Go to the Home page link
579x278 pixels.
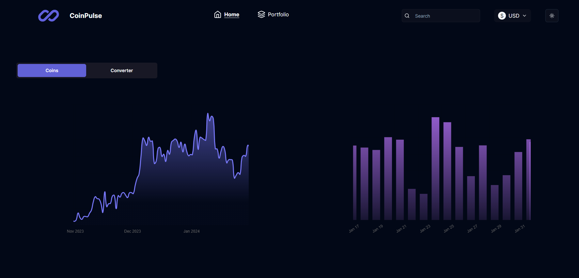[231, 15]
